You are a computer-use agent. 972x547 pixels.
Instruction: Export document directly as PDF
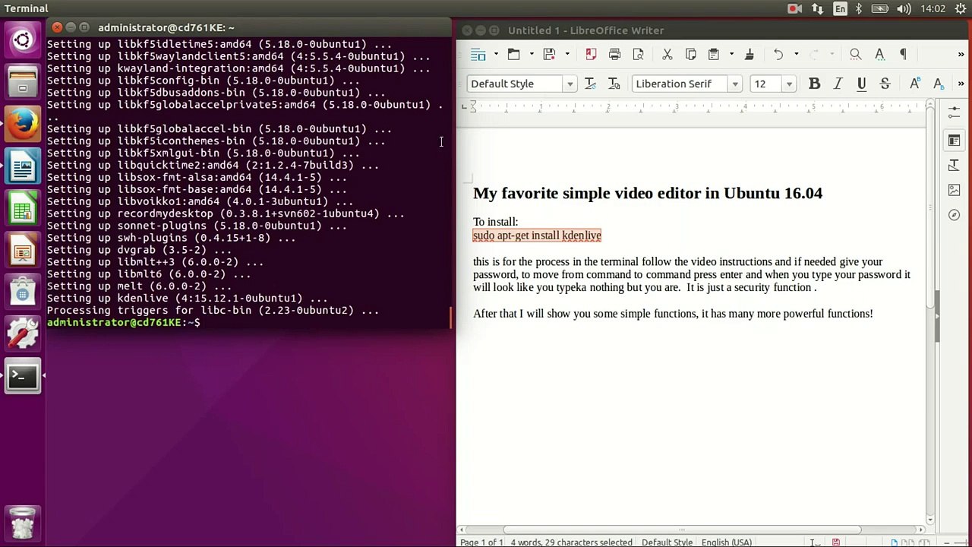(591, 54)
